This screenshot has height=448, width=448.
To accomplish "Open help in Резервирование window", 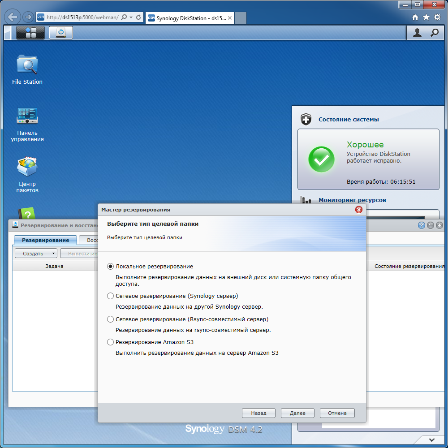I will (x=422, y=225).
